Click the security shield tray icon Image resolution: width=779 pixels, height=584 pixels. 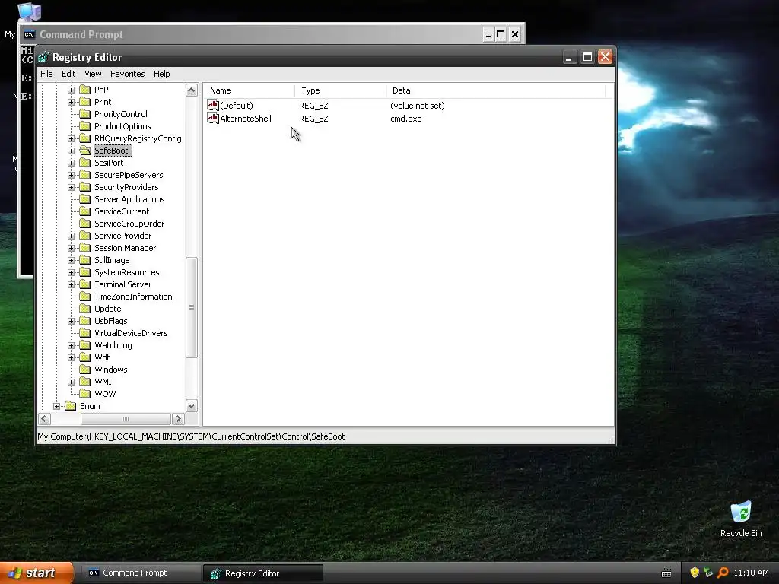[x=695, y=573]
